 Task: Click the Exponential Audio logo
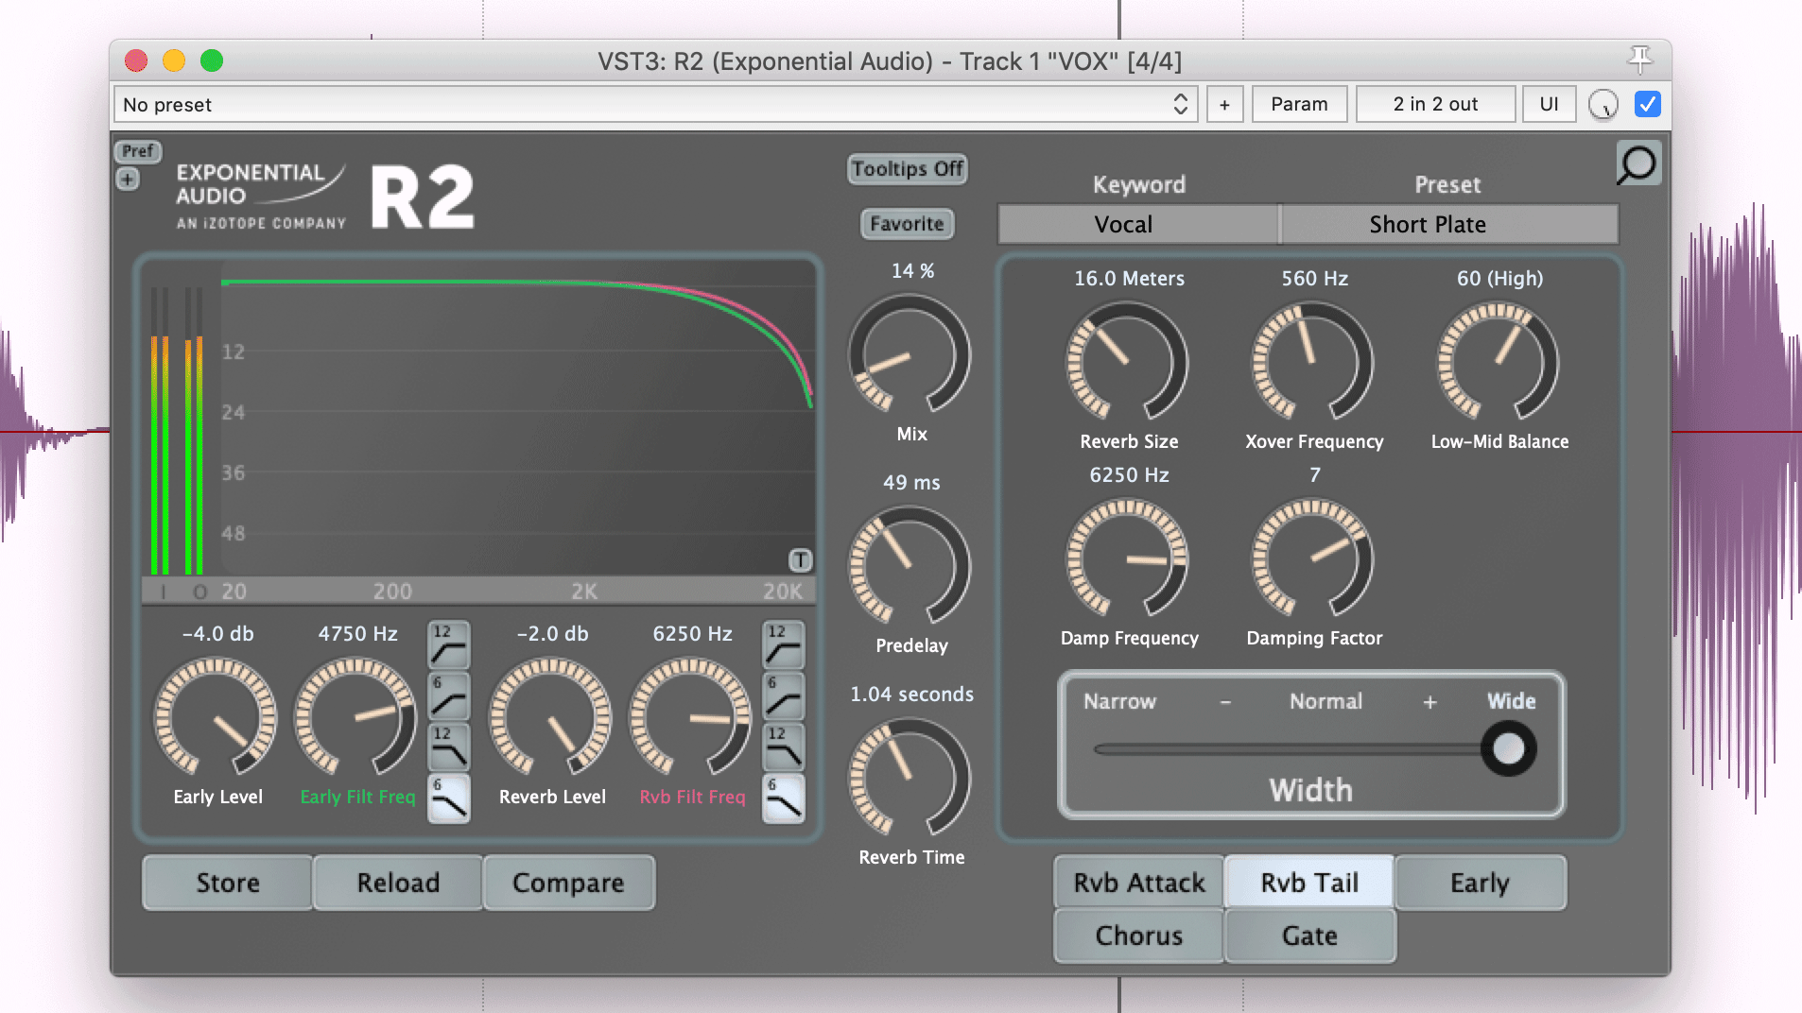260,196
